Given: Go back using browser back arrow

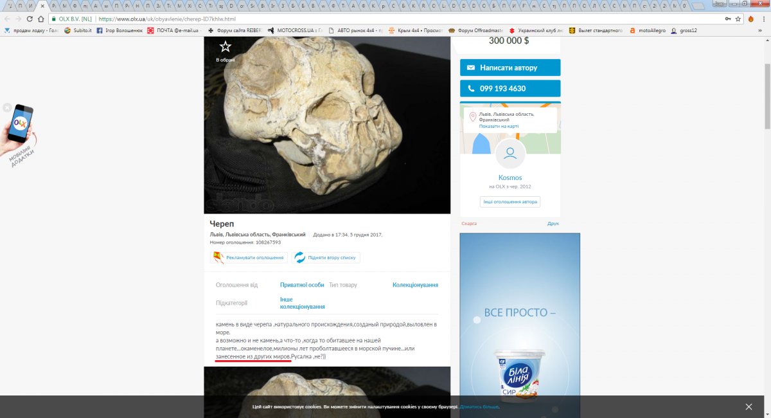Looking at the screenshot, I should [x=7, y=19].
